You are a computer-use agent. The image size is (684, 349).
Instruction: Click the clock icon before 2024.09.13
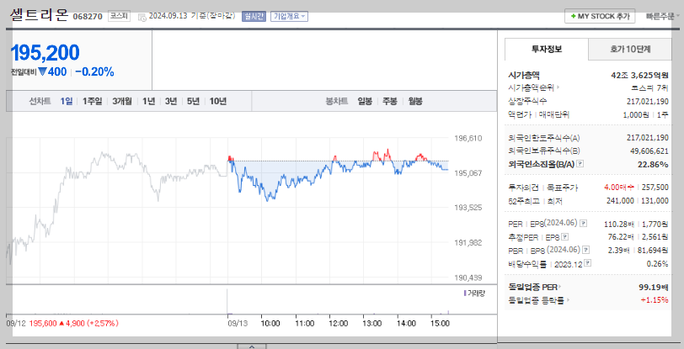[142, 17]
